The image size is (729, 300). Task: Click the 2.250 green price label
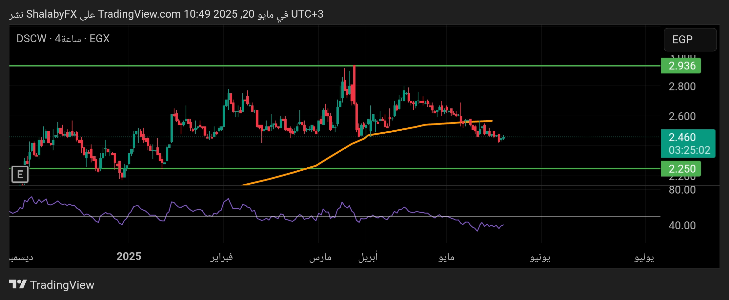click(x=681, y=169)
